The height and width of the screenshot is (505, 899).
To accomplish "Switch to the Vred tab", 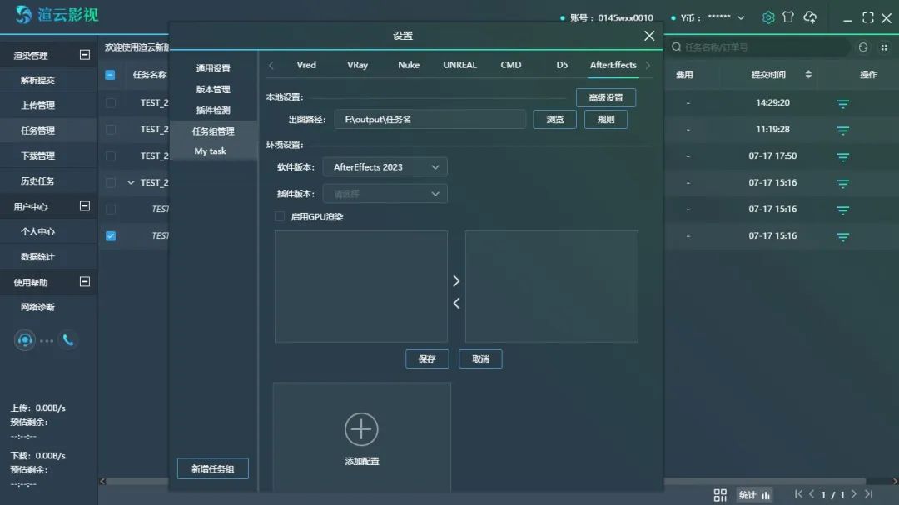I will pyautogui.click(x=306, y=65).
